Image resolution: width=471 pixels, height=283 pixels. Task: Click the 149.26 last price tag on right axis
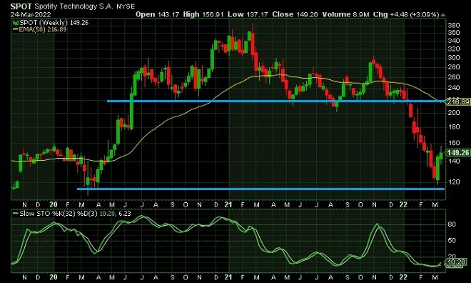[458, 153]
